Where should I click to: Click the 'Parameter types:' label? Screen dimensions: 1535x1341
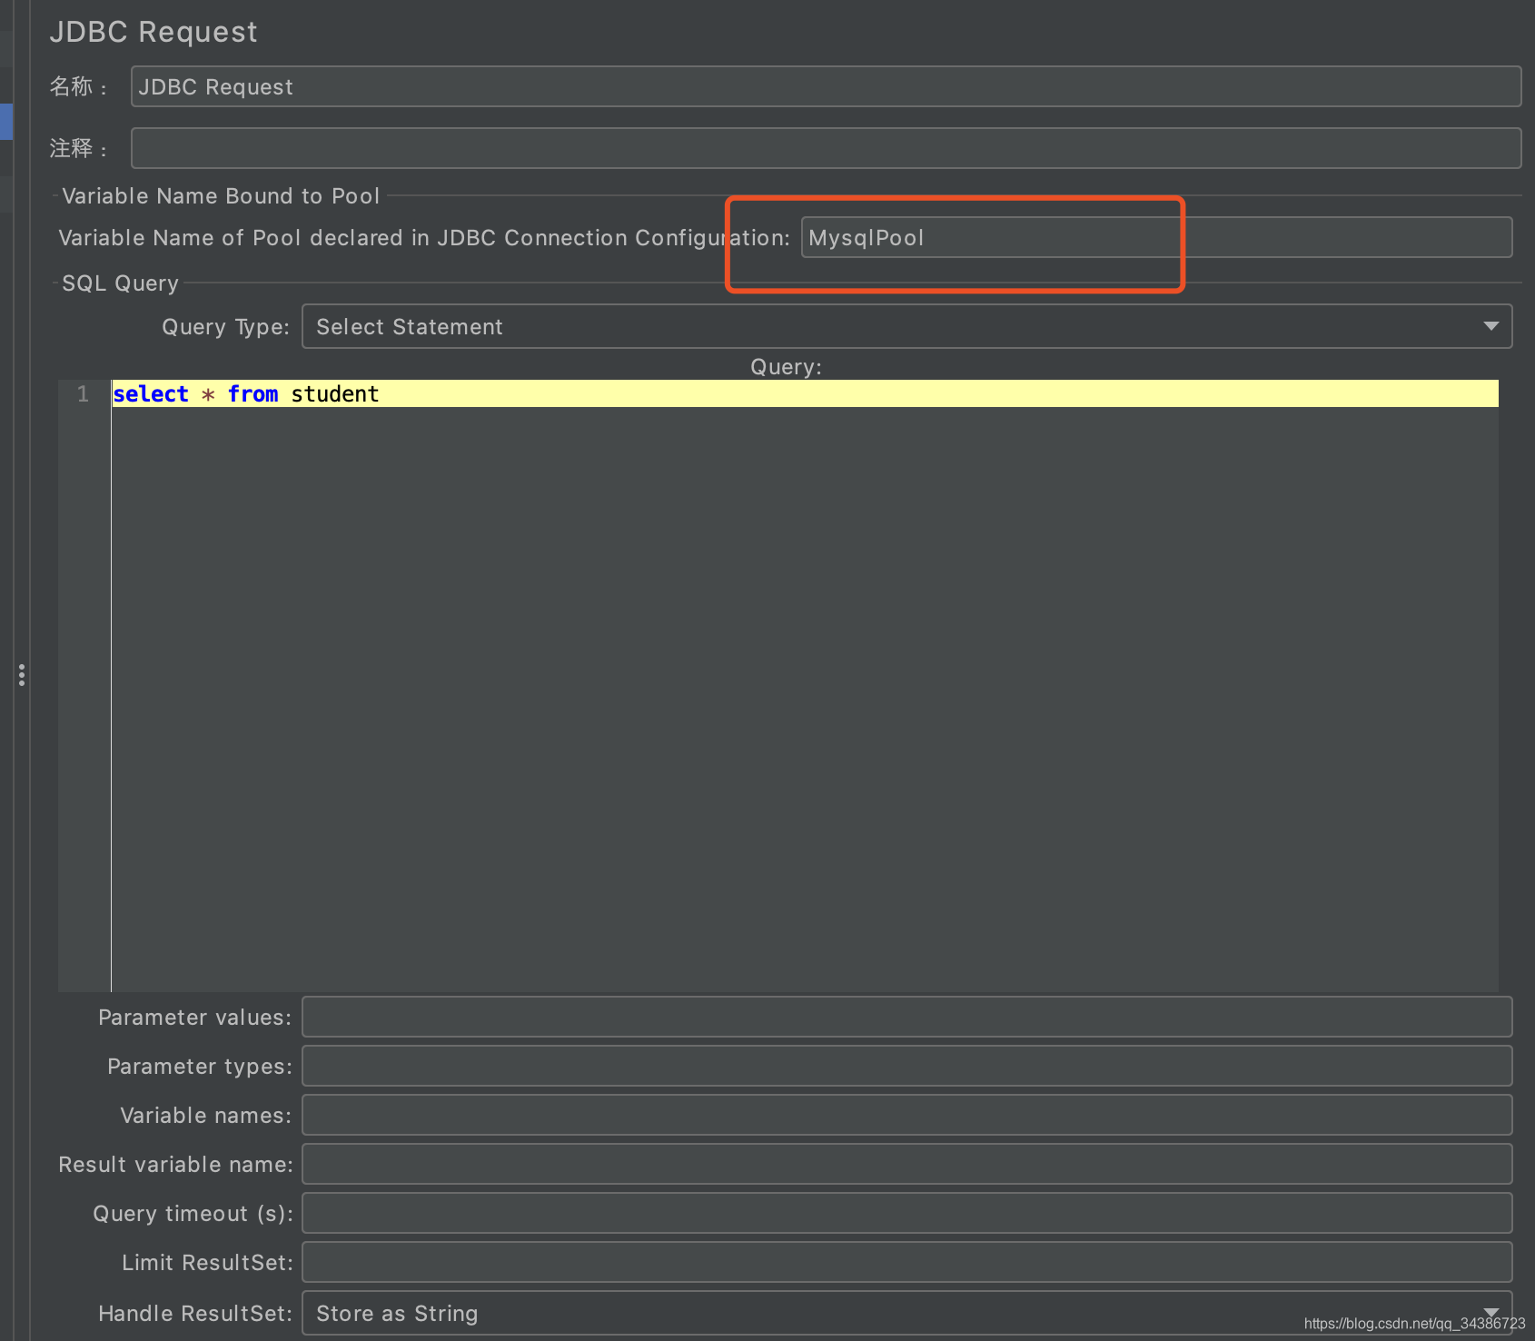click(200, 1067)
